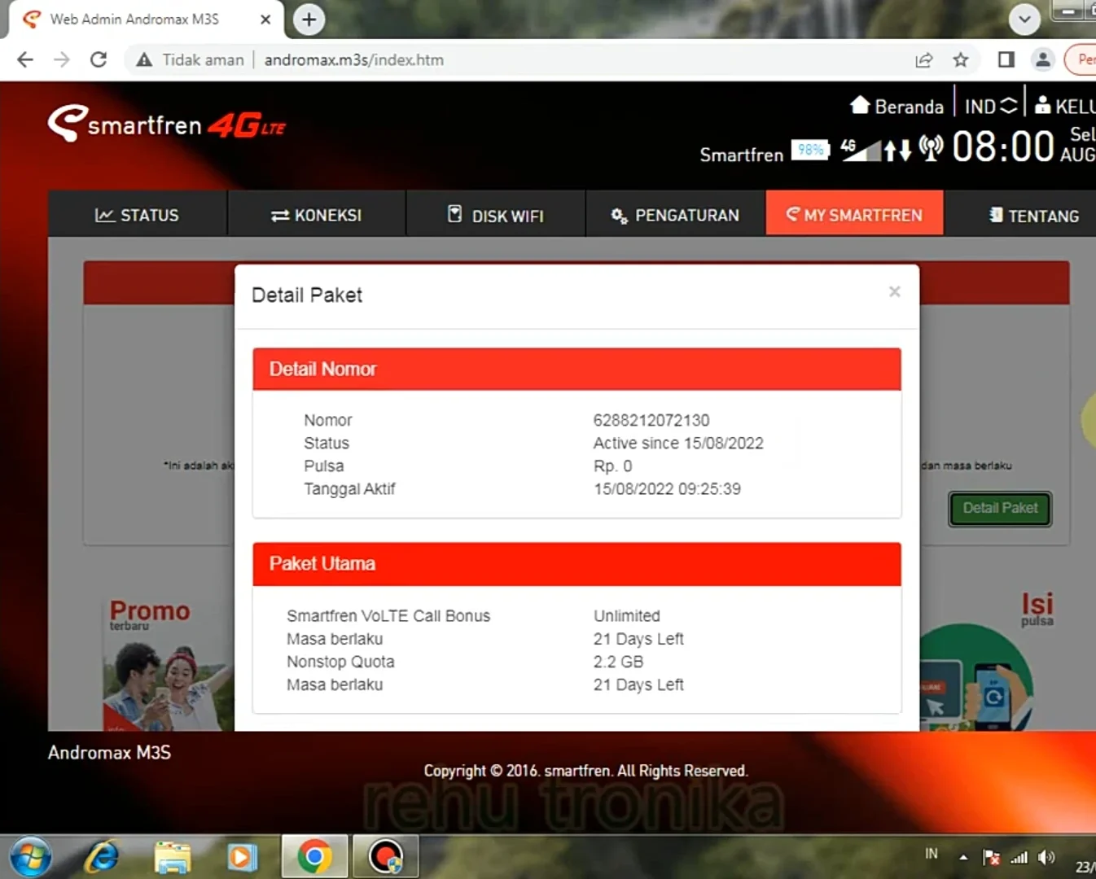
Task: Click the browser back arrow
Action: click(x=25, y=59)
